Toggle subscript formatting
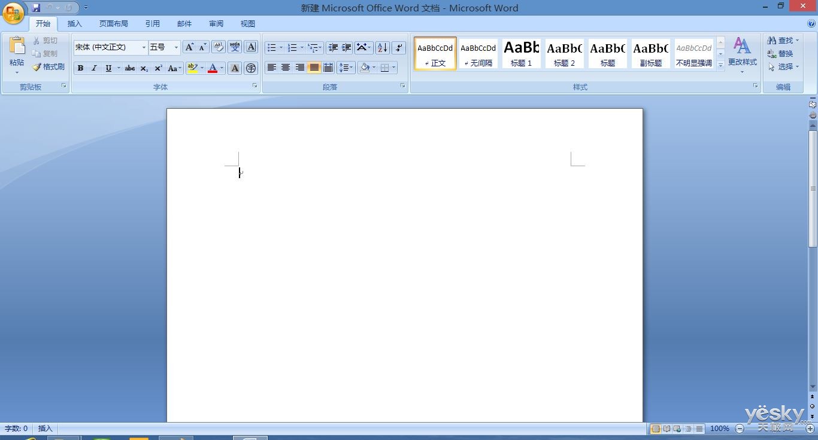The height and width of the screenshot is (440, 818). (144, 68)
